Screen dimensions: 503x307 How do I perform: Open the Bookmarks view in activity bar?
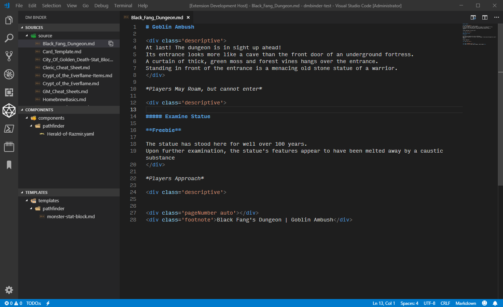[9, 165]
